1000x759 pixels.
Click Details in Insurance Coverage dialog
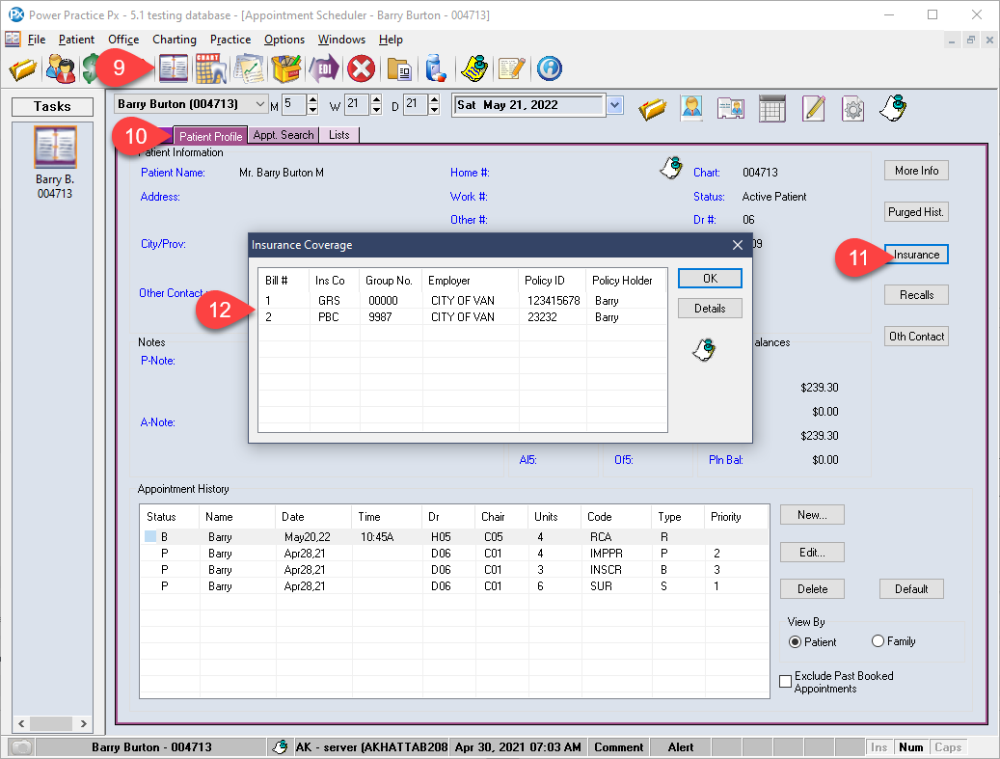coord(710,309)
